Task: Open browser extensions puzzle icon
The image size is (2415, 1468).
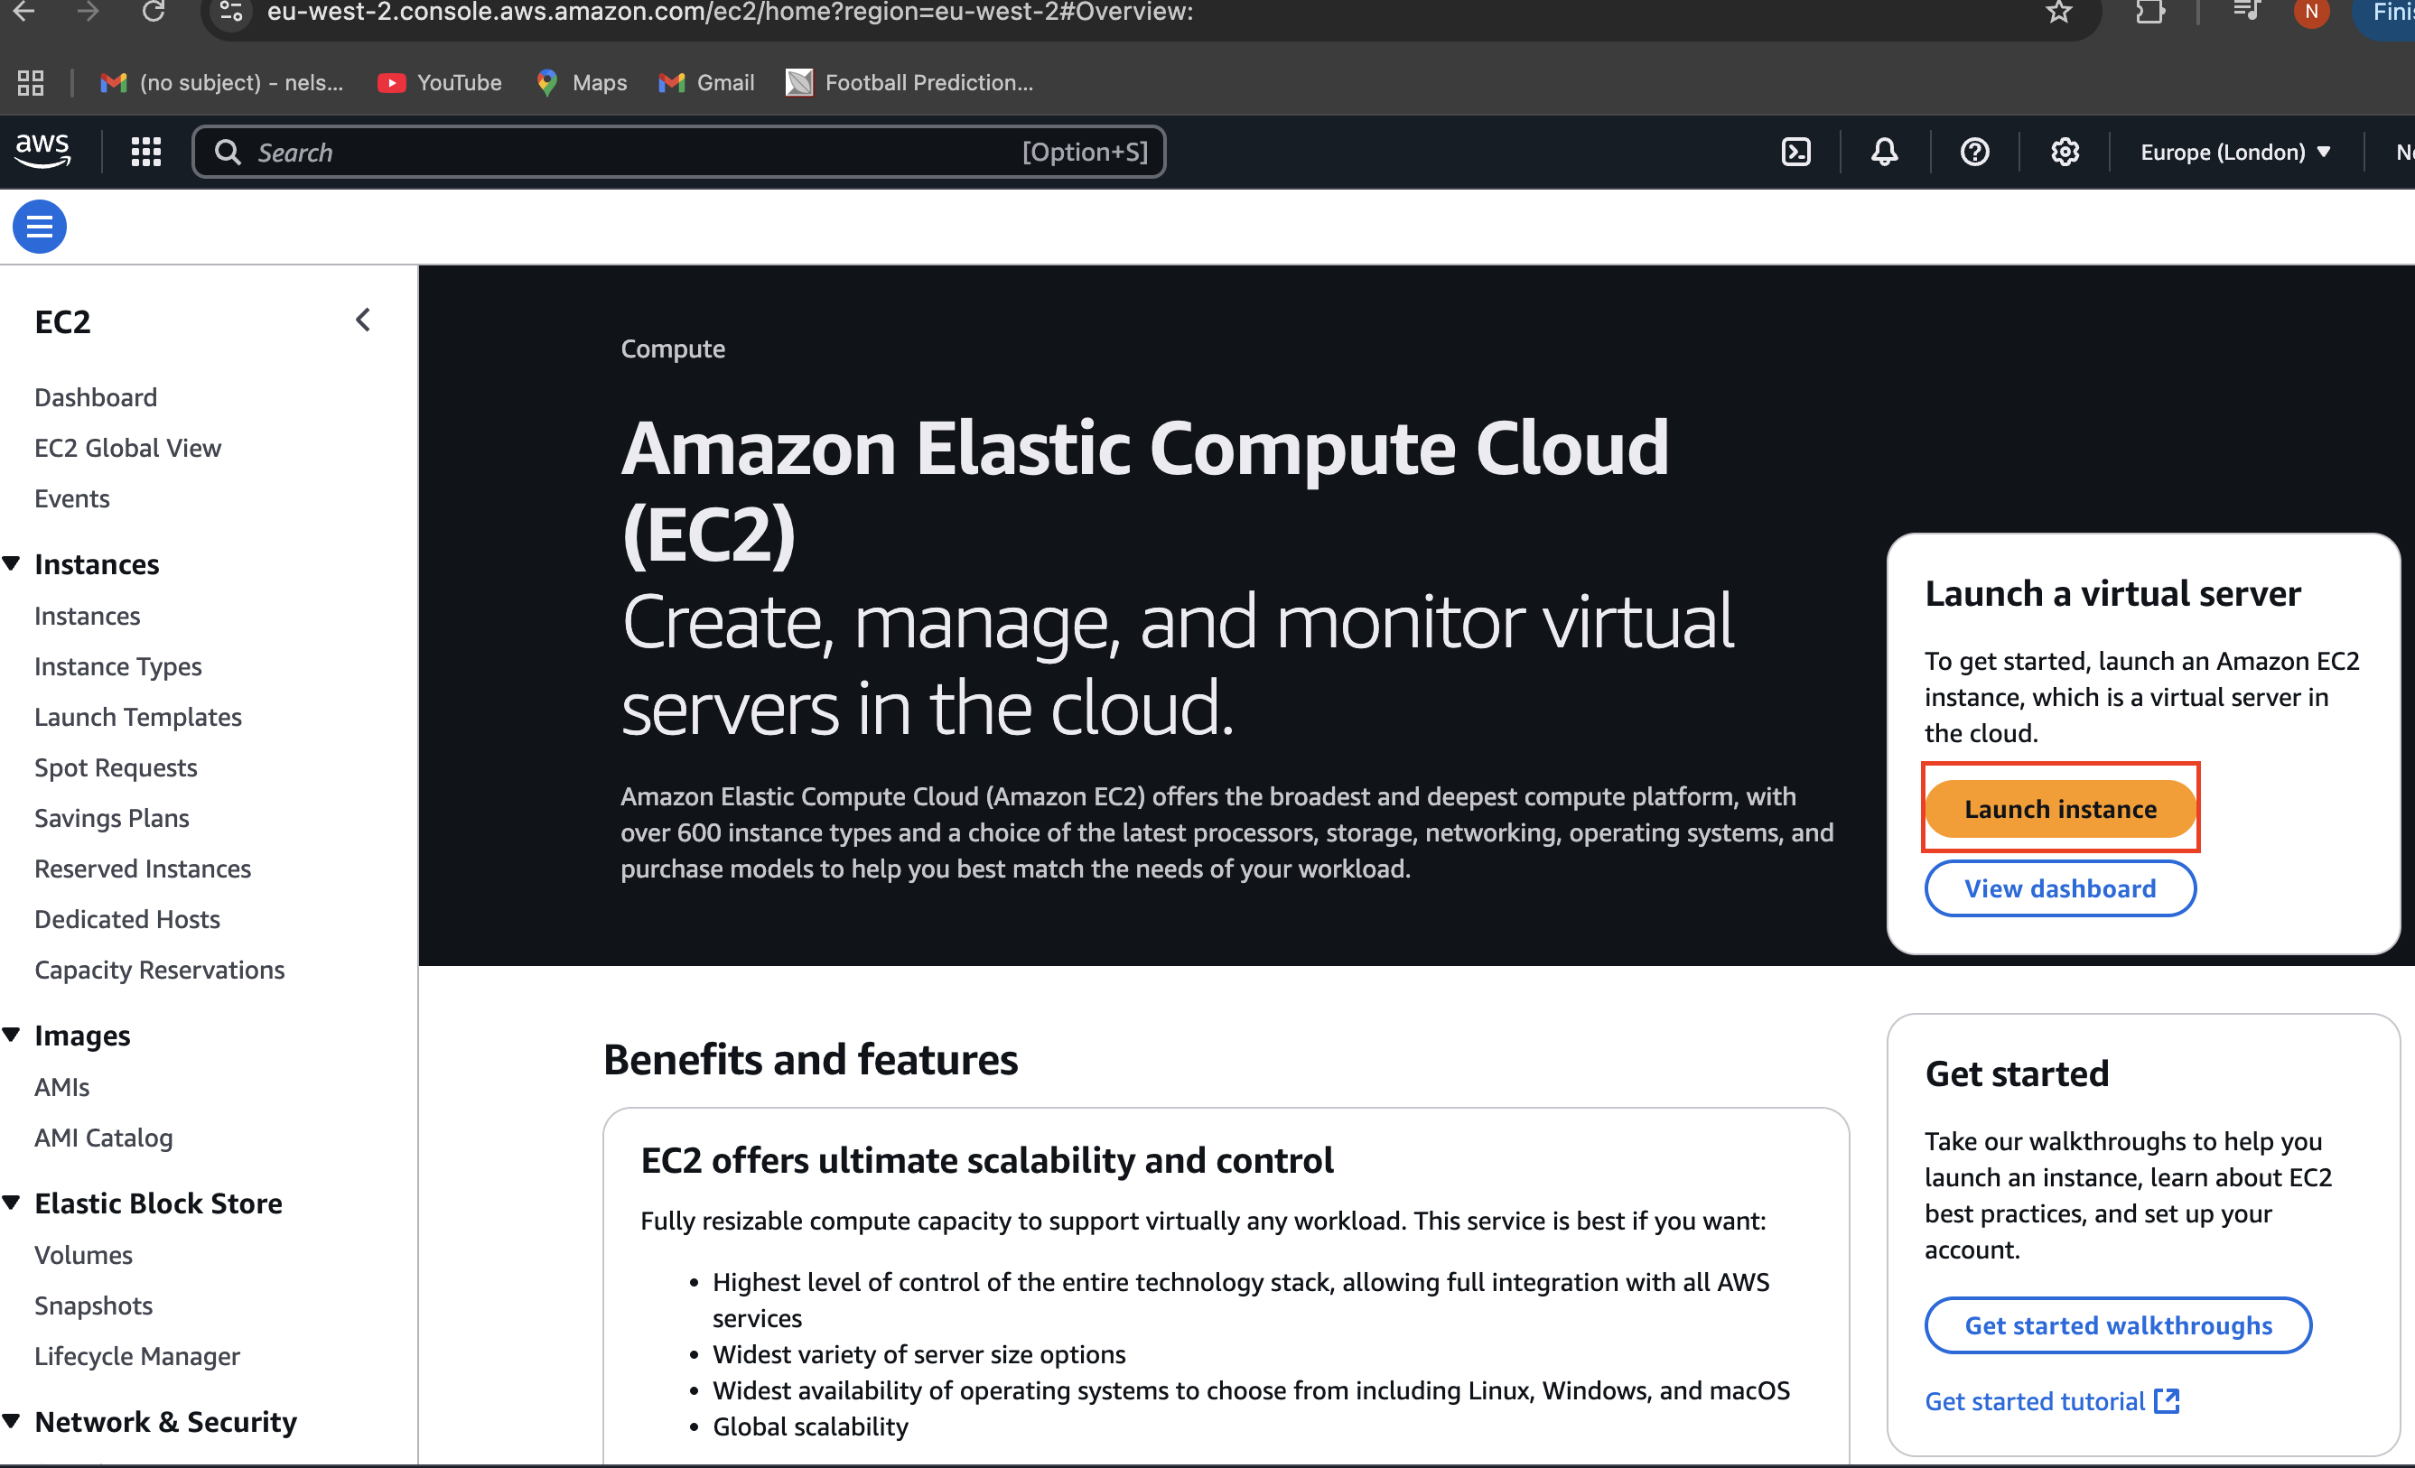Action: point(2150,12)
